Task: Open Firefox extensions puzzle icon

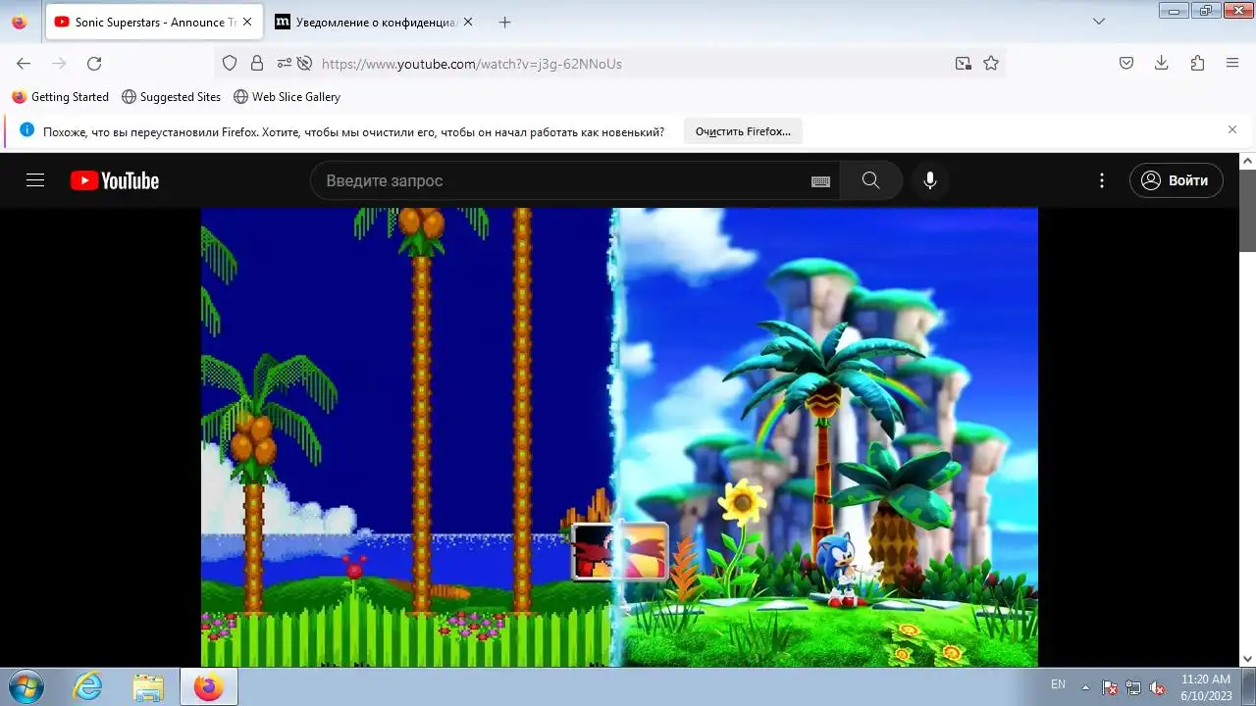Action: [1197, 63]
